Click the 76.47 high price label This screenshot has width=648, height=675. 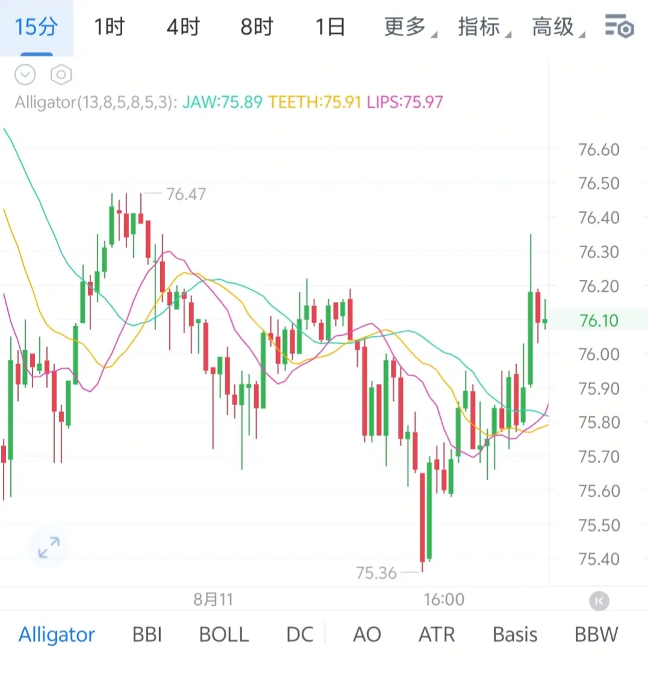point(186,195)
